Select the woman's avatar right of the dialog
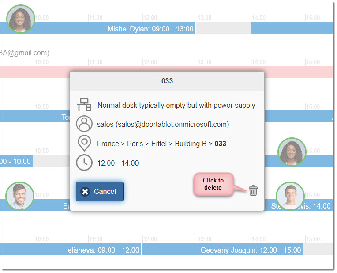This screenshot has width=337, height=273. click(x=292, y=152)
